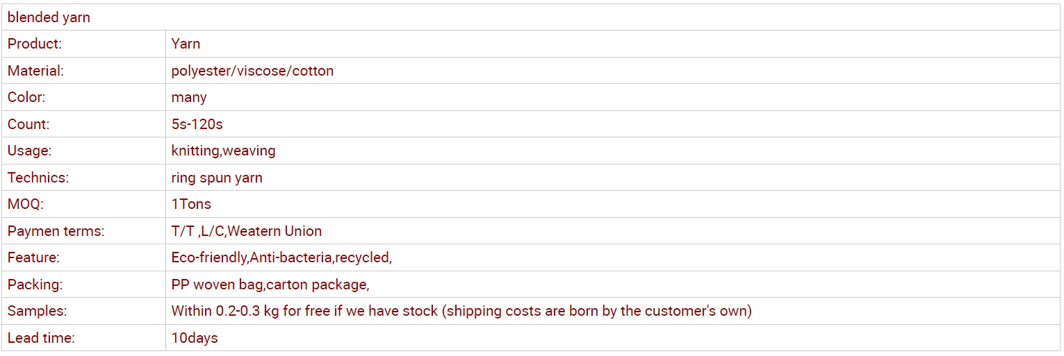
Task: Select the free samples shipping cost text
Action: 461,311
